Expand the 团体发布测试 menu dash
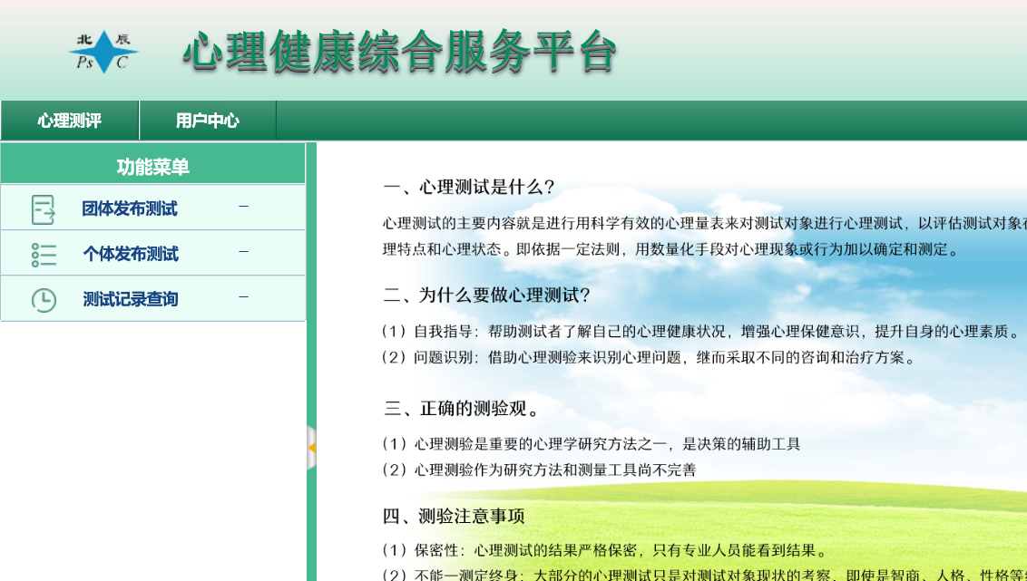 pyautogui.click(x=244, y=207)
